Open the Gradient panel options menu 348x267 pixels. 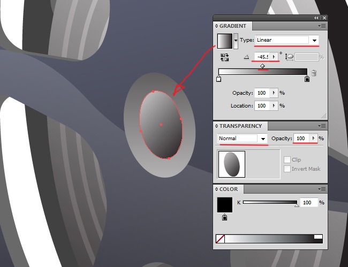pyautogui.click(x=322, y=26)
